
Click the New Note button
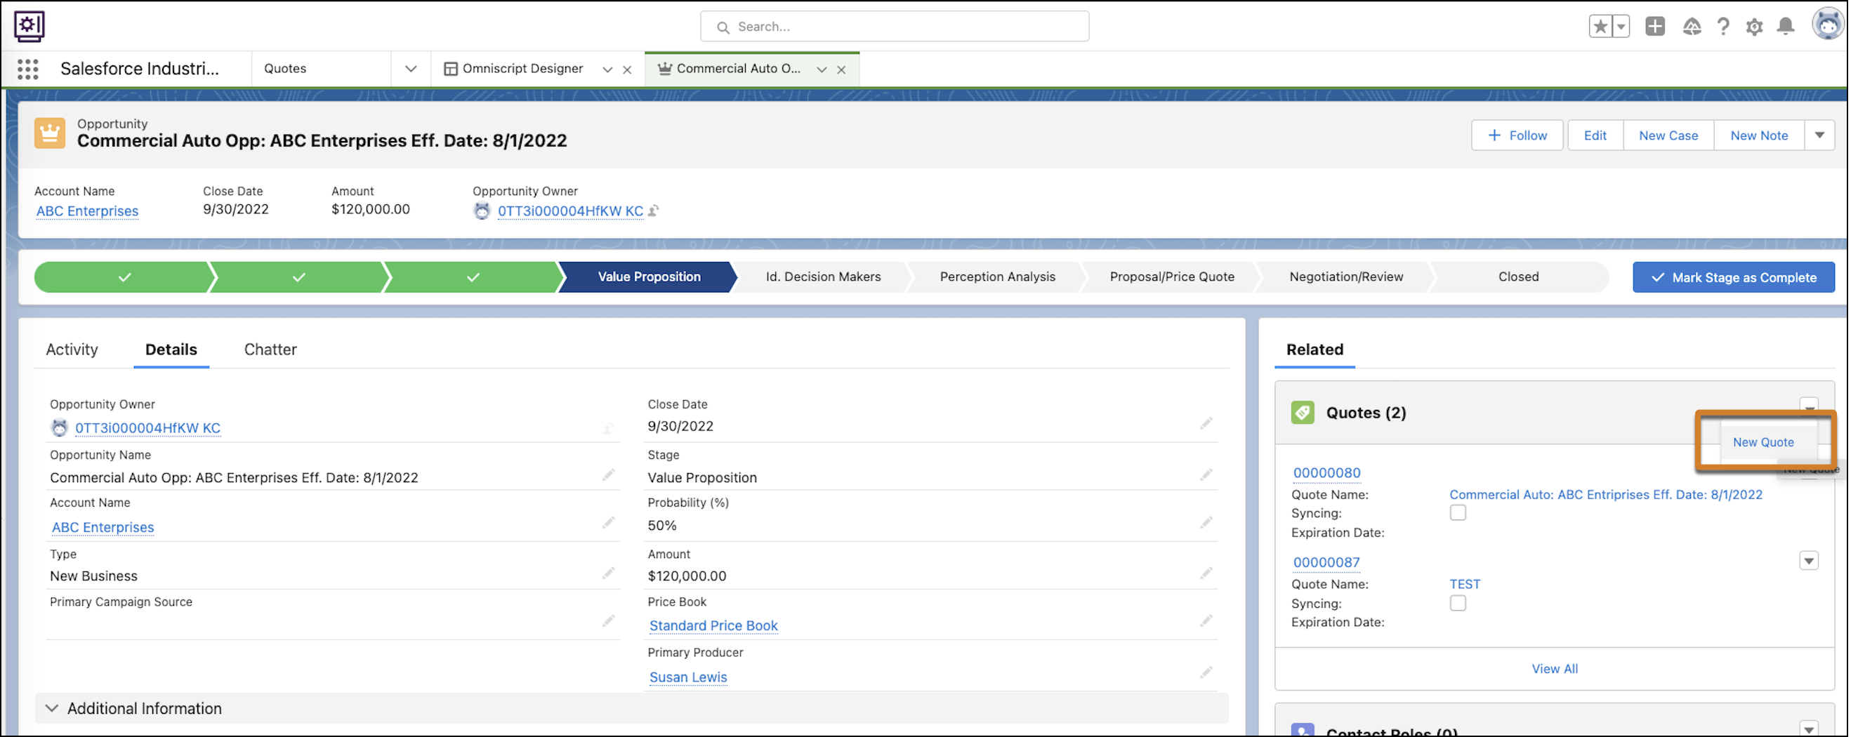[x=1758, y=135]
